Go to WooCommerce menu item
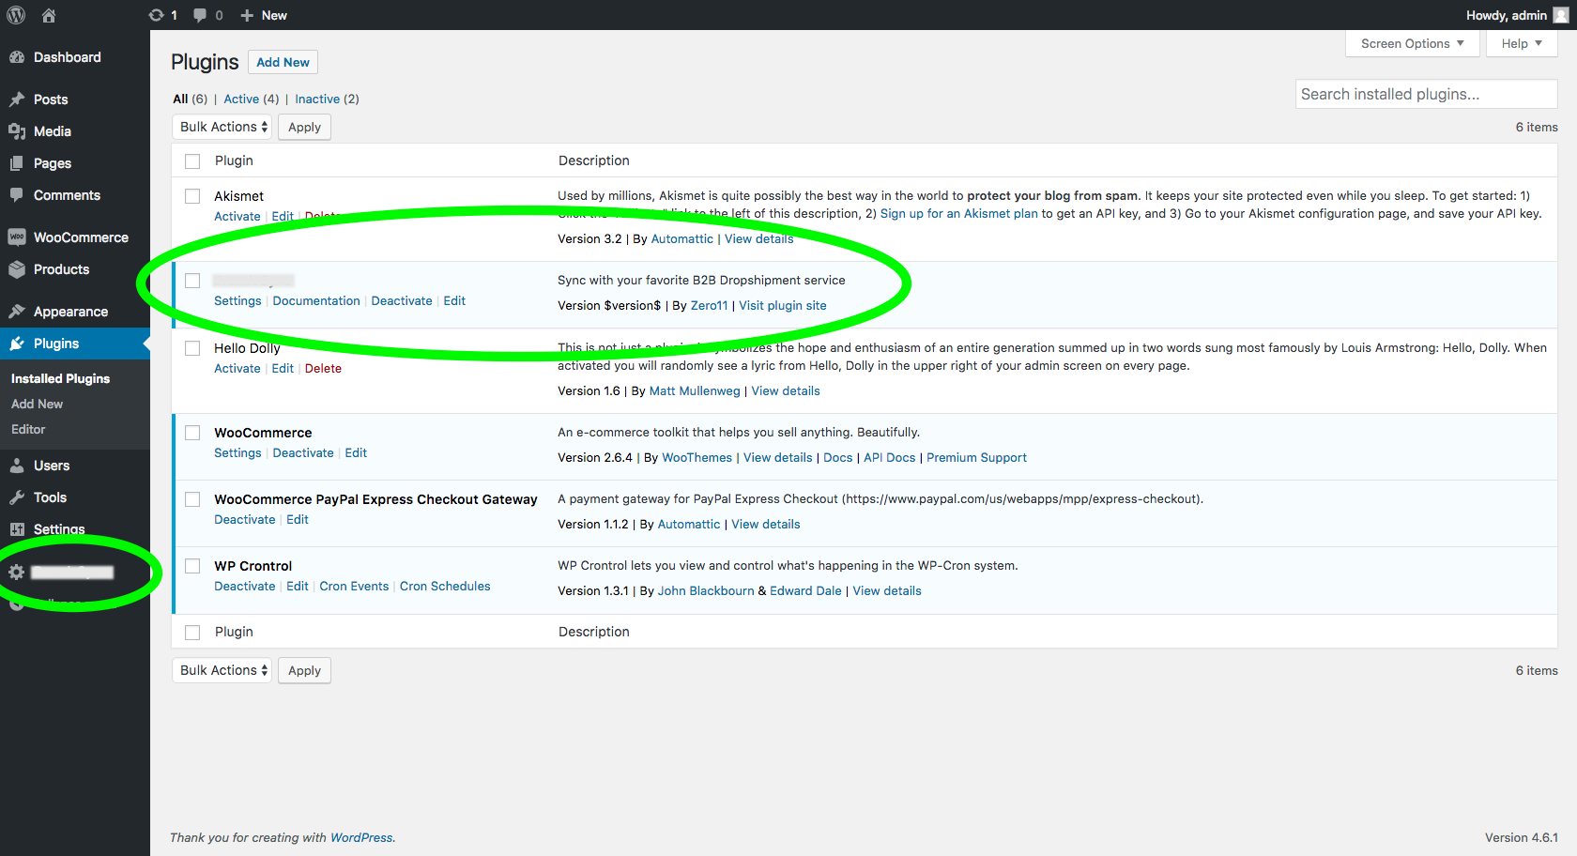This screenshot has width=1577, height=856. [x=81, y=237]
